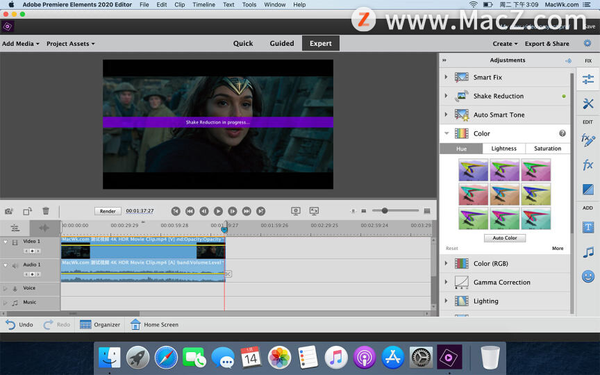This screenshot has width=600, height=375.
Task: Go to Home Screen
Action: [154, 324]
